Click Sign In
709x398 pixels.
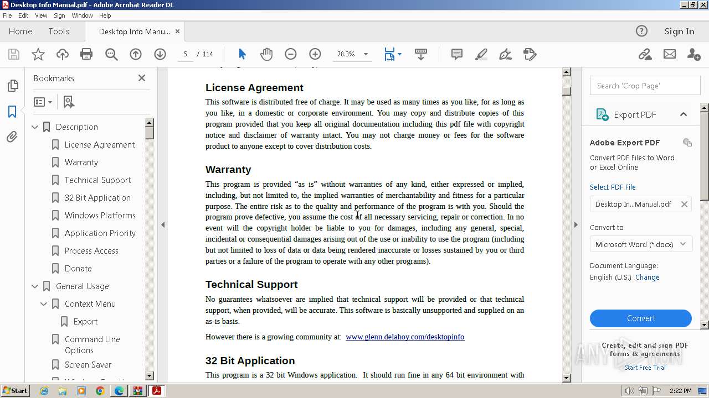pos(679,32)
